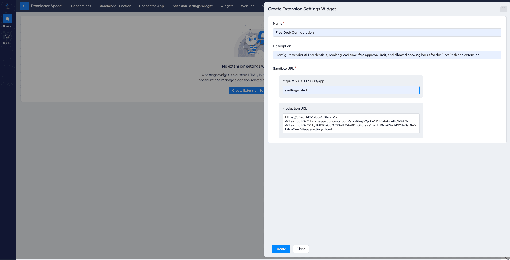Focus the Name field with FleetDesk Configuration
This screenshot has height=260, width=510.
point(387,33)
